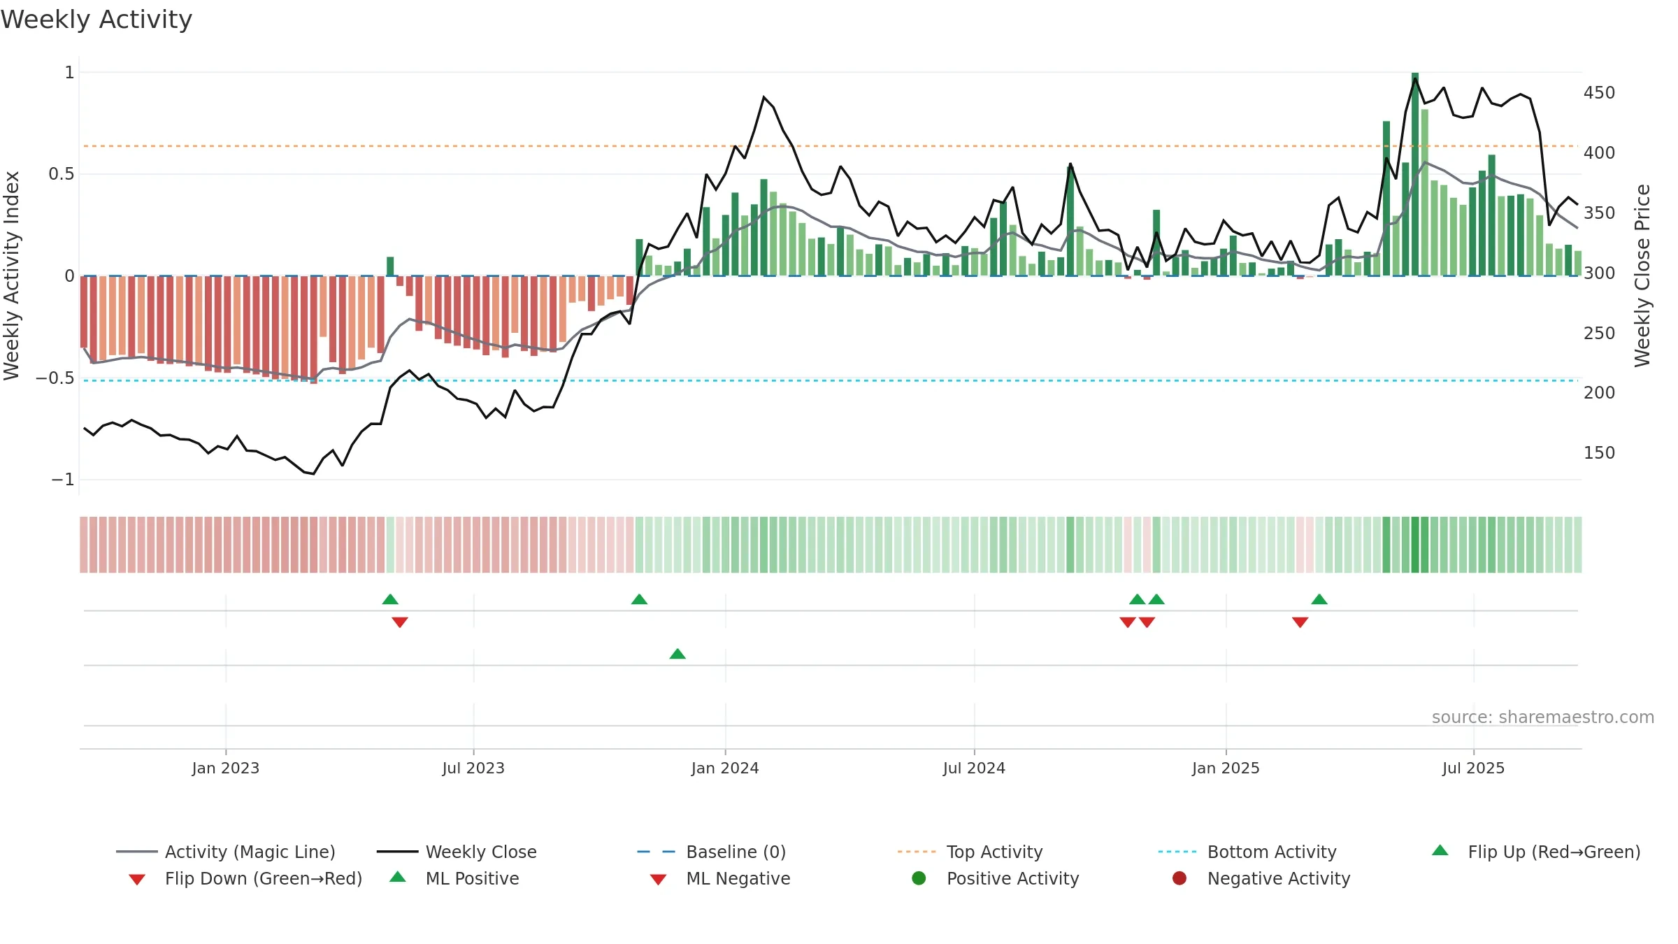Click the tallest green activity bar
This screenshot has width=1678, height=944.
pos(1415,174)
